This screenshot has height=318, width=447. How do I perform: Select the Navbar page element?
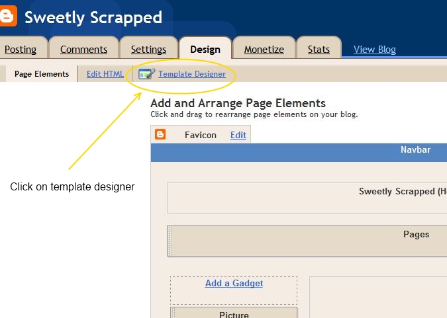point(299,153)
